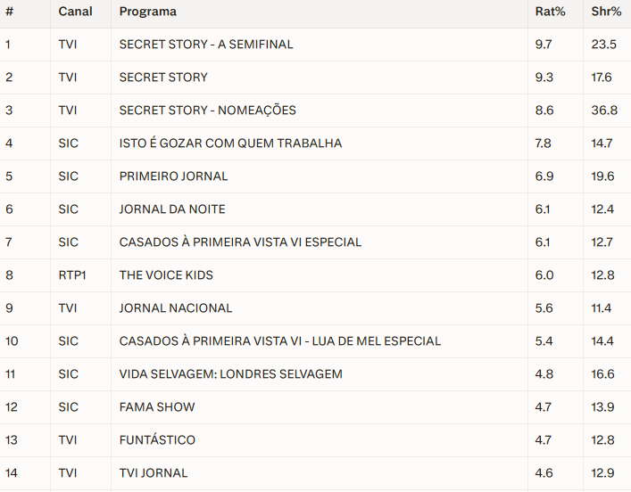
Task: Click the 36.8 share value
Action: click(603, 111)
